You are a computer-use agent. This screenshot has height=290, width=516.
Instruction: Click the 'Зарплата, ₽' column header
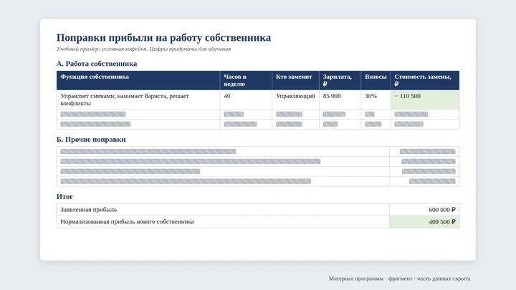point(340,80)
